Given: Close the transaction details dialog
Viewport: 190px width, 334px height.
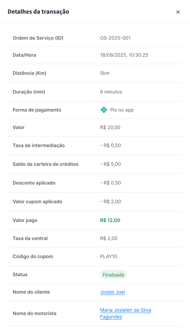Looking at the screenshot, I should (x=178, y=12).
